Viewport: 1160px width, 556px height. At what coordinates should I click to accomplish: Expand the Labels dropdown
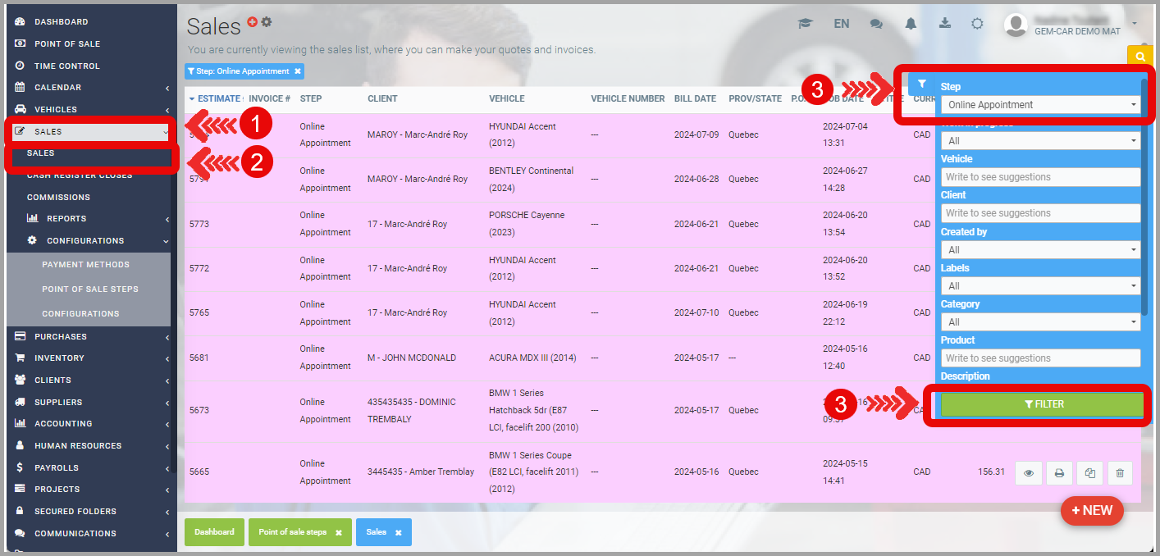(1040, 286)
